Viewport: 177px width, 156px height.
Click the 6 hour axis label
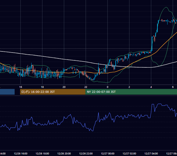pyautogui.click(x=173, y=87)
